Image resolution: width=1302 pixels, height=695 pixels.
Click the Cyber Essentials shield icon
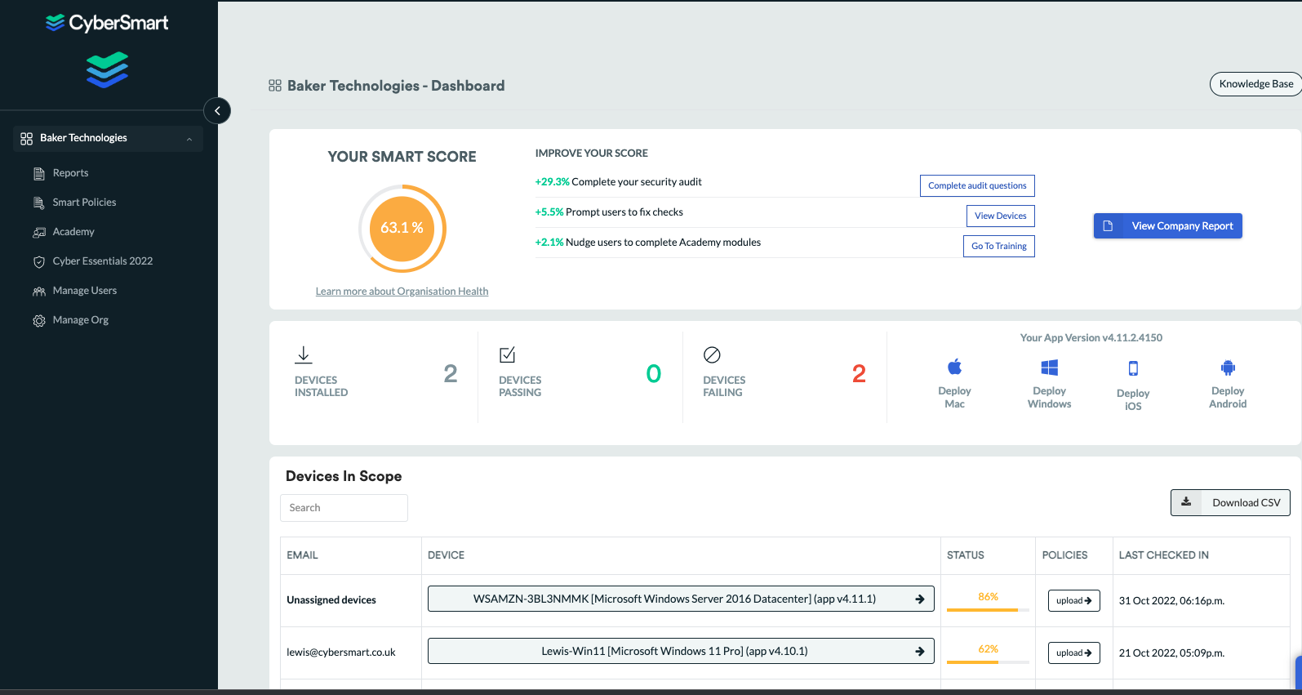[39, 261]
